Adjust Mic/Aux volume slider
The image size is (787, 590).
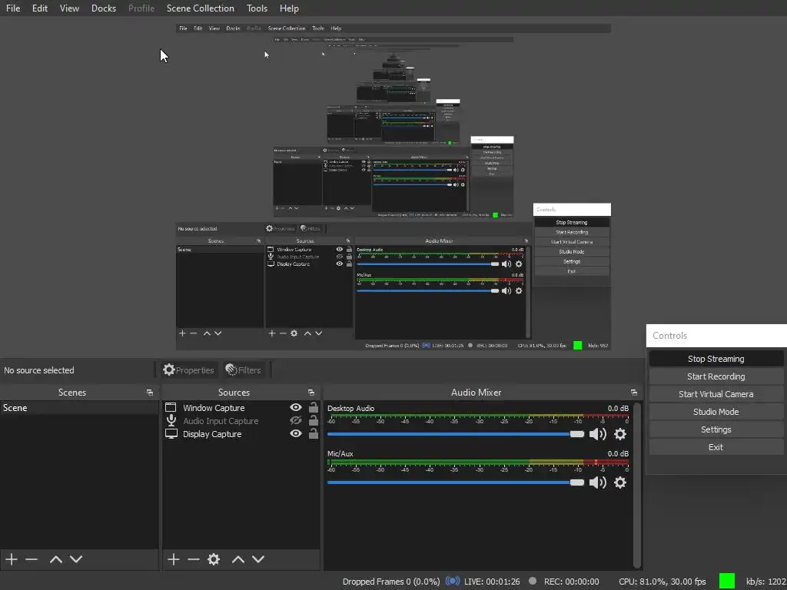[456, 482]
